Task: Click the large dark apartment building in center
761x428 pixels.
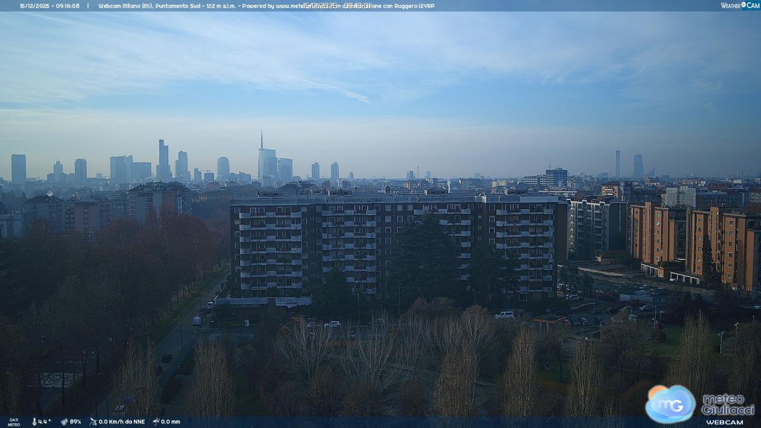Action: pos(392,244)
